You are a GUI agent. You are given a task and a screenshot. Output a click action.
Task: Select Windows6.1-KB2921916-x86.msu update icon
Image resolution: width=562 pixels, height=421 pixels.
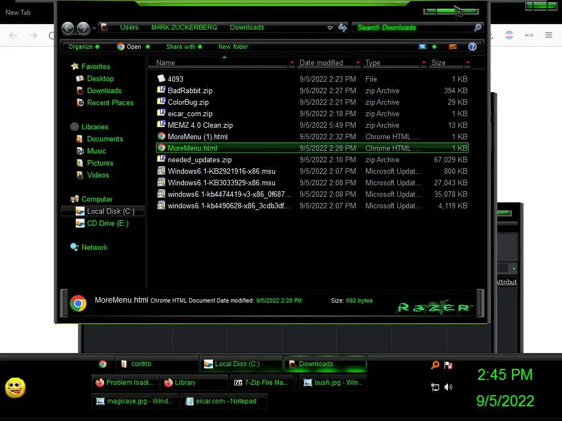point(161,171)
